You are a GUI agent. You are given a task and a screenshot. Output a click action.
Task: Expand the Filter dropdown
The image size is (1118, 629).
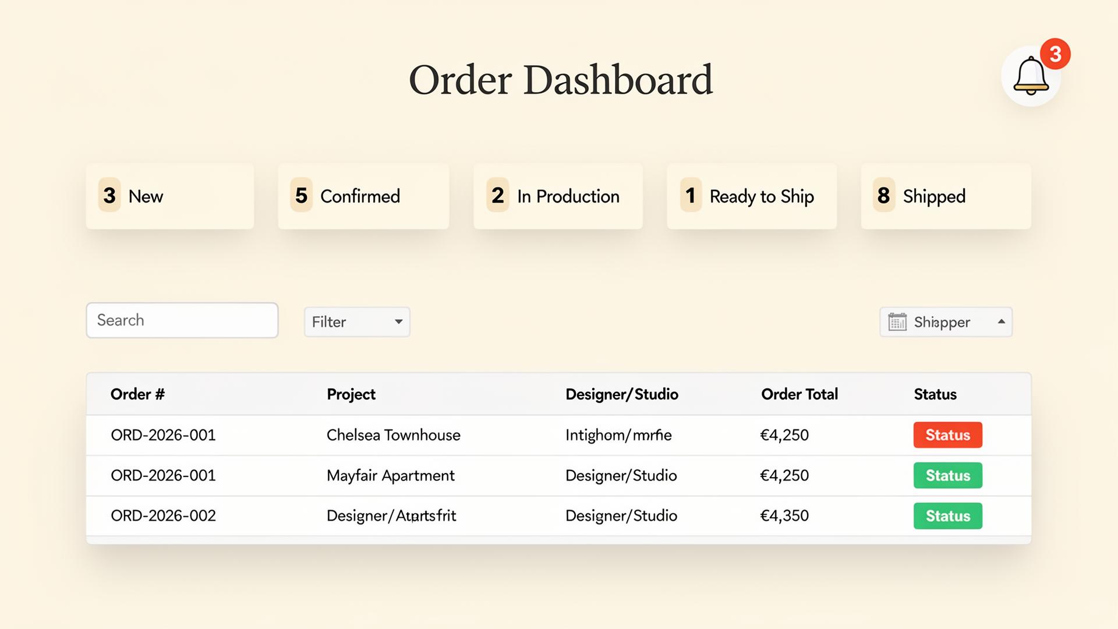(x=357, y=322)
